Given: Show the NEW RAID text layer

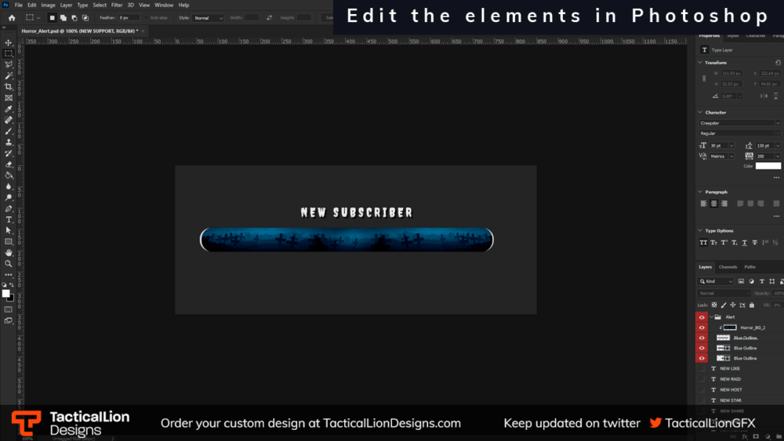Looking at the screenshot, I should click(702, 379).
